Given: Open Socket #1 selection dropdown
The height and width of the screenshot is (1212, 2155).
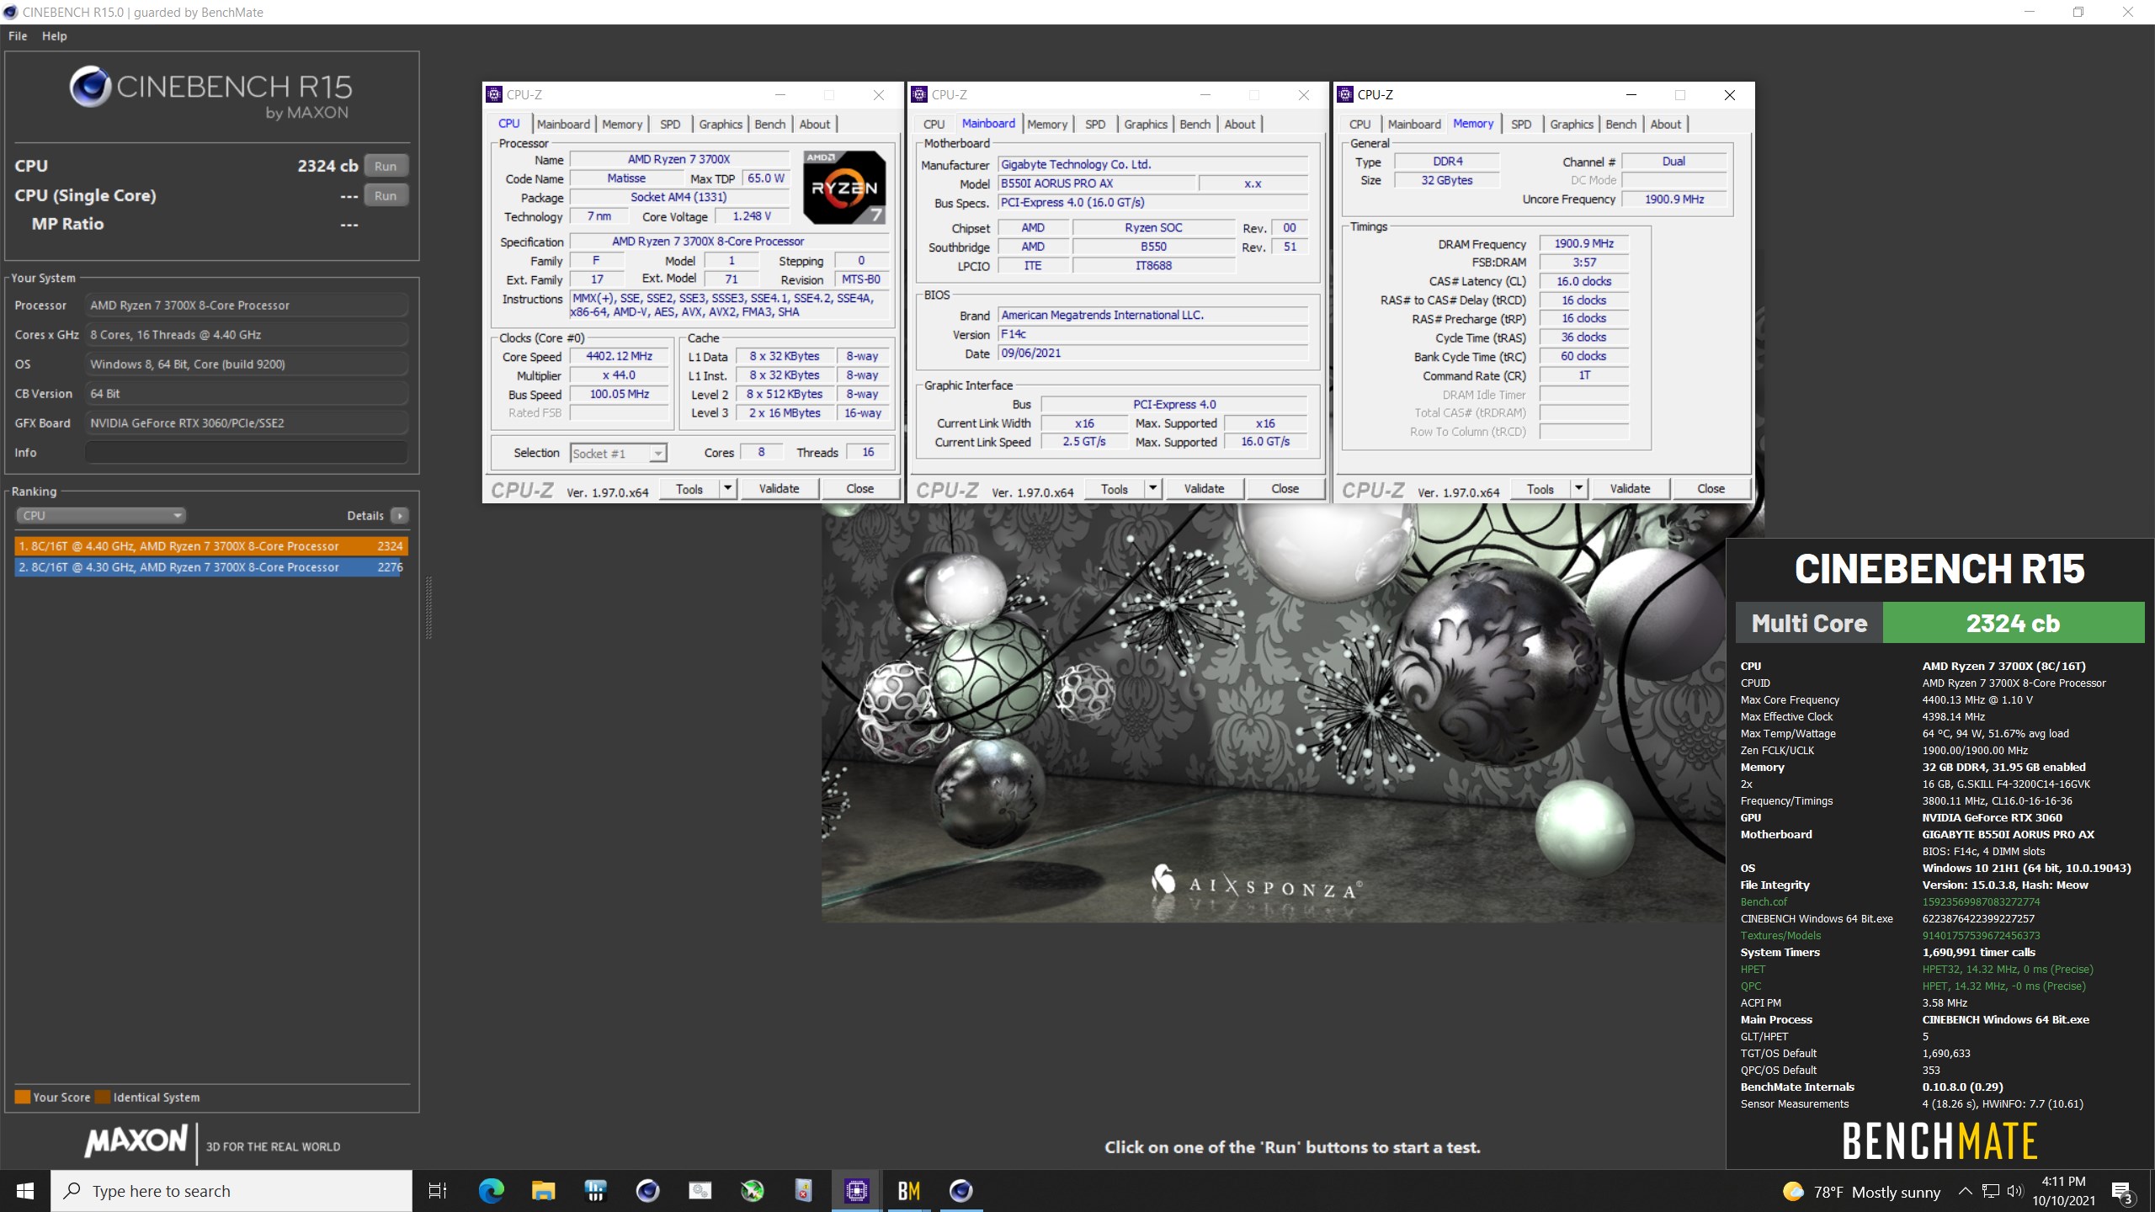Looking at the screenshot, I should point(619,453).
